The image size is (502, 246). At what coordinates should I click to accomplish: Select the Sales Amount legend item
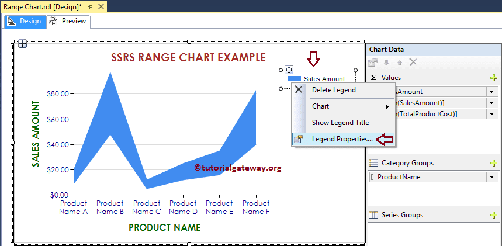tap(324, 79)
